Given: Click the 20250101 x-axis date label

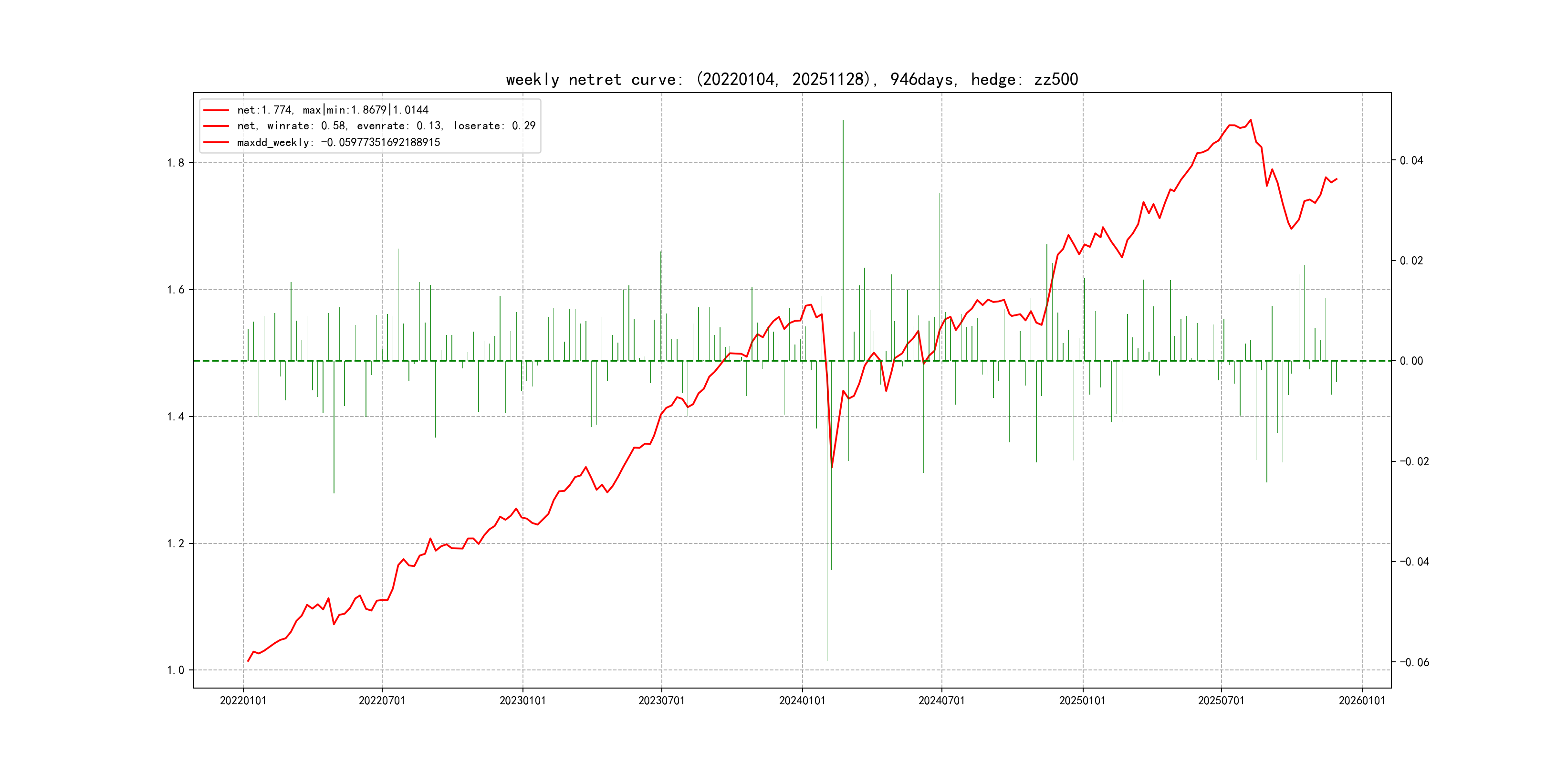Looking at the screenshot, I should click(1083, 700).
